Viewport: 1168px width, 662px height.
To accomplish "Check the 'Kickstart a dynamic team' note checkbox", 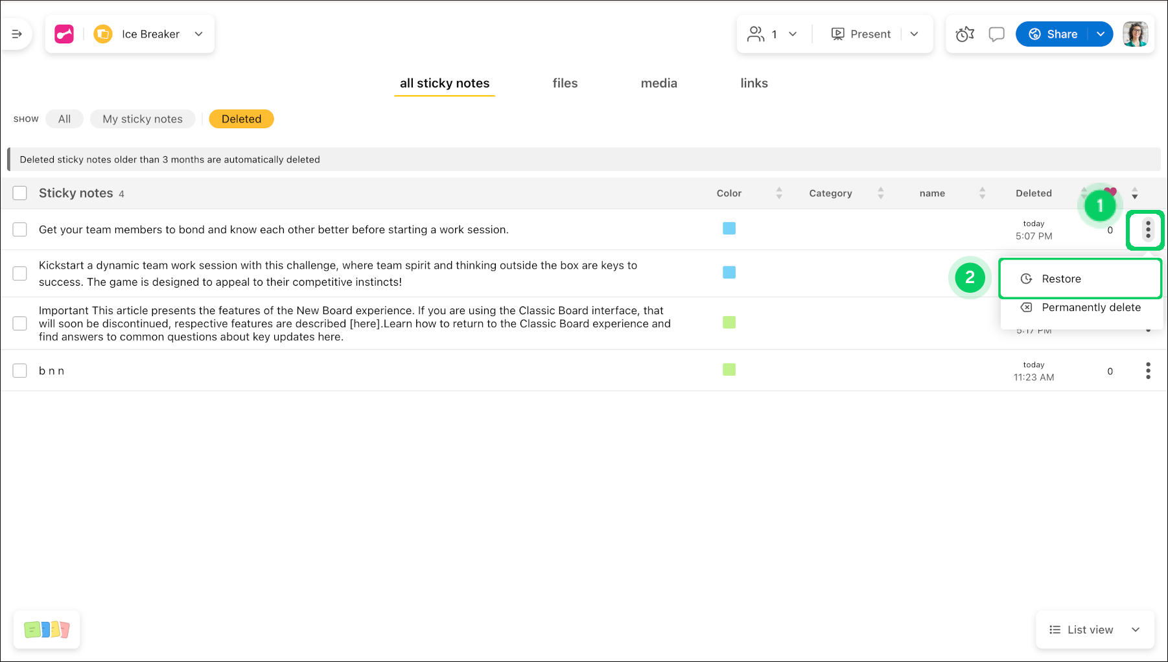I will 20,273.
